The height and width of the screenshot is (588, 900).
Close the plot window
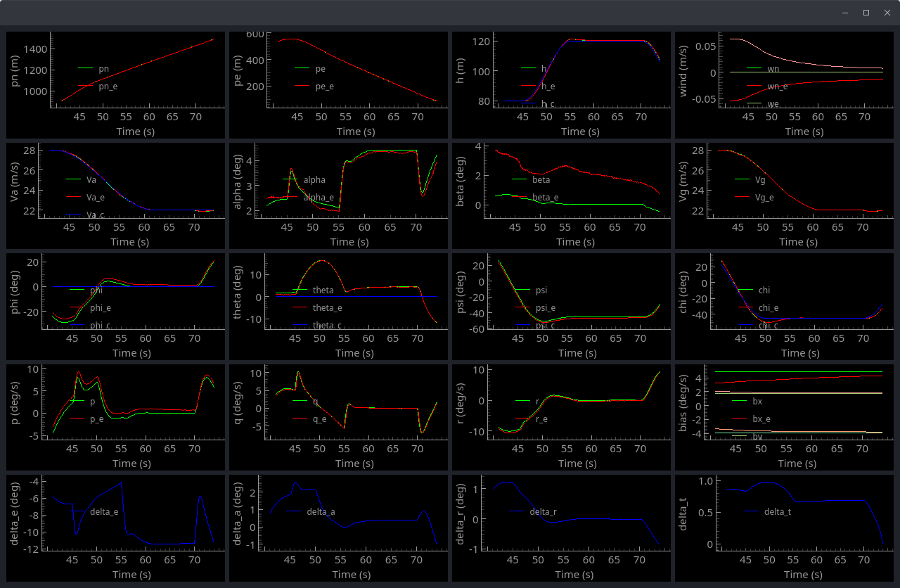(x=887, y=13)
